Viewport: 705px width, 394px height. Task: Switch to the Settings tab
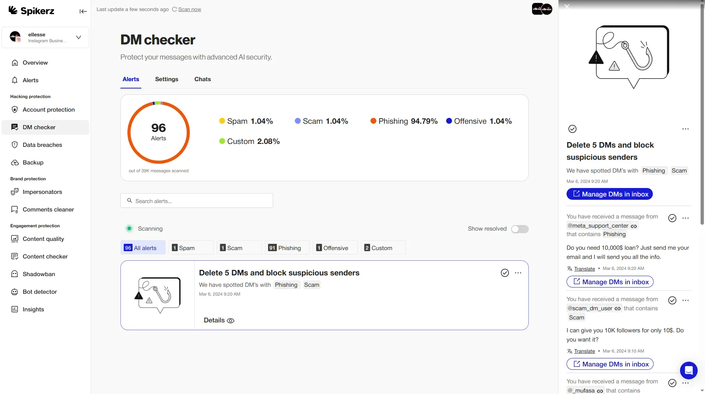tap(166, 79)
